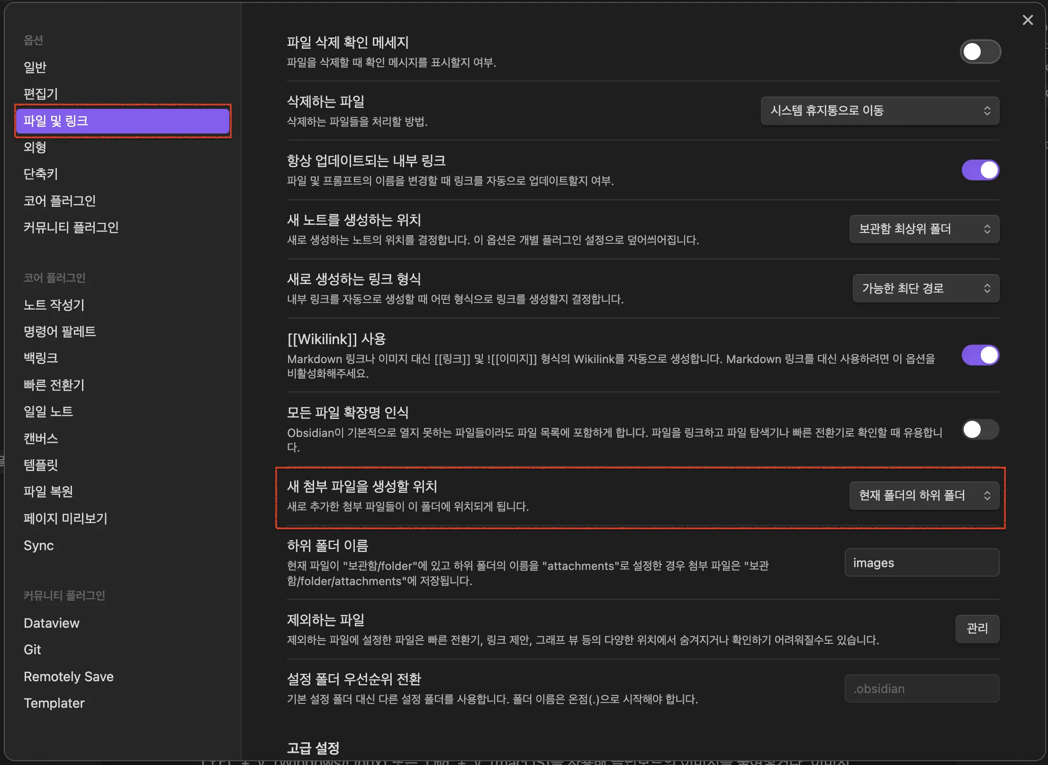Click the 새 첨부 파일을 생성할 위치 setting title

point(362,486)
